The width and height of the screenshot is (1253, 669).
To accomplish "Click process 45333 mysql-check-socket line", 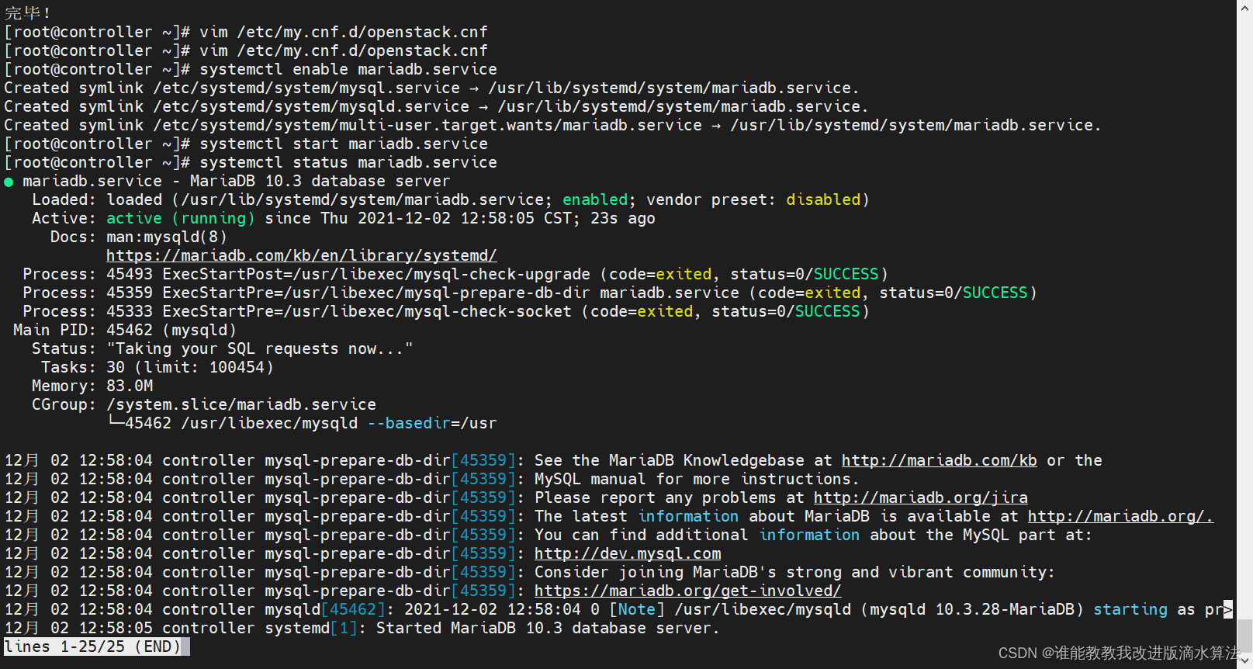I will (x=446, y=311).
